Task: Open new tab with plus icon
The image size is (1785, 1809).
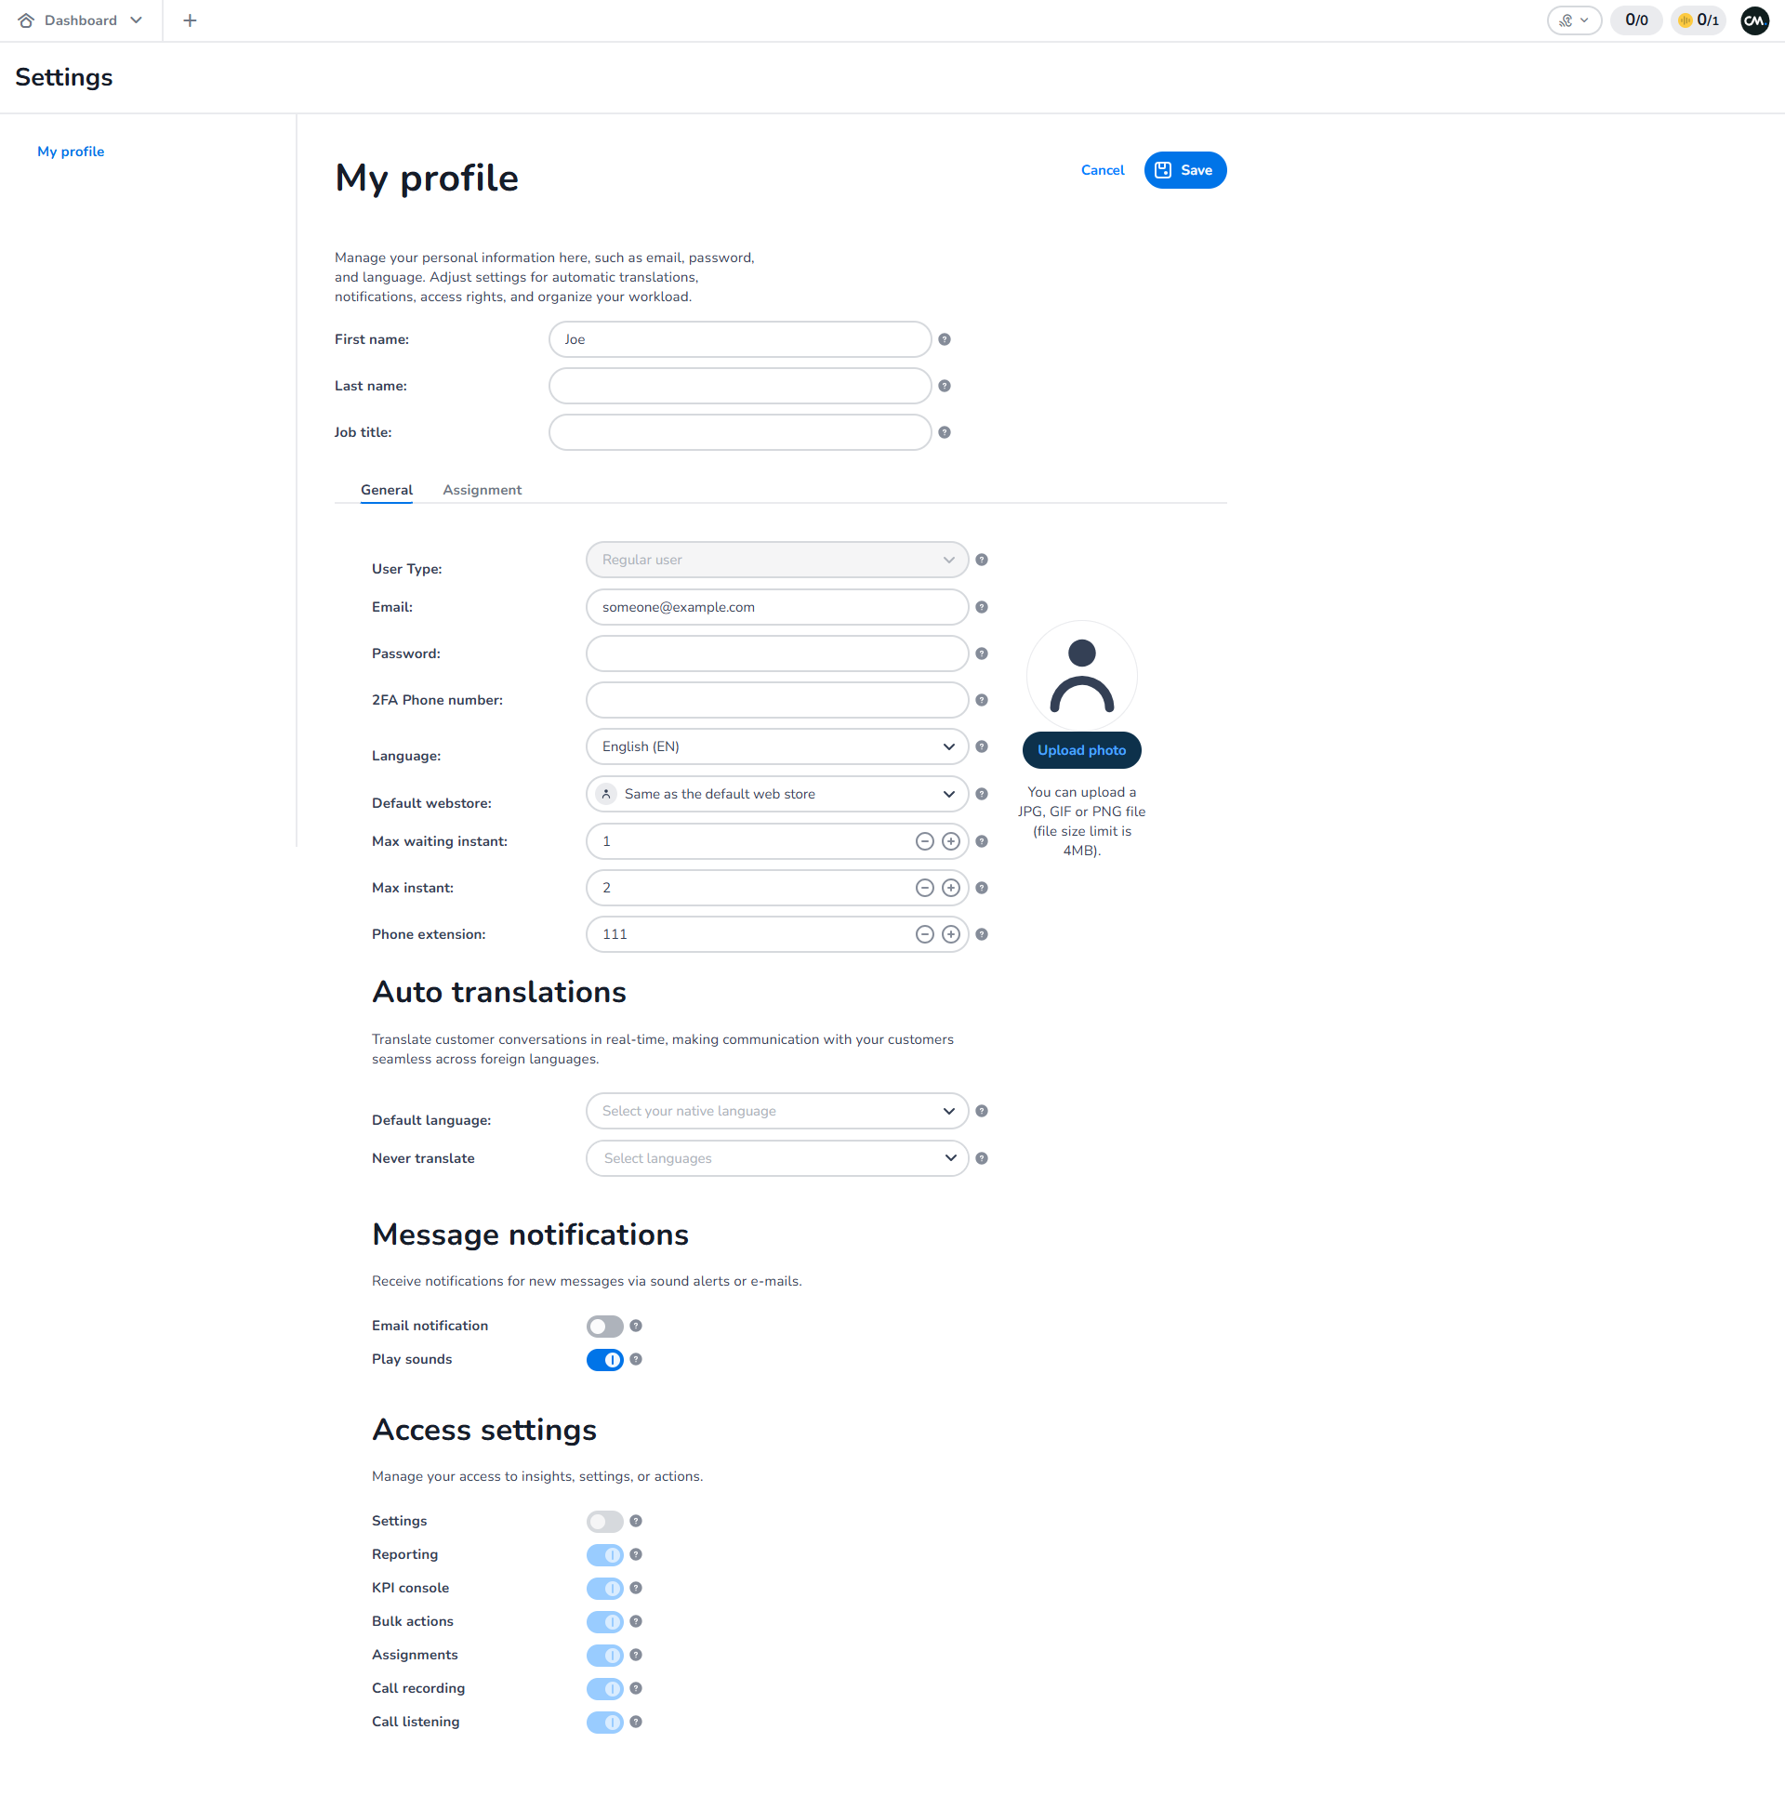Action: point(190,20)
